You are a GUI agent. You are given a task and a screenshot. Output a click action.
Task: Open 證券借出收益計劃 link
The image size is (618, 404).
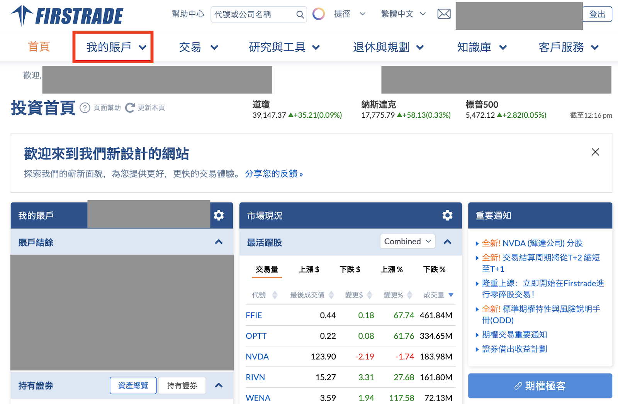514,349
